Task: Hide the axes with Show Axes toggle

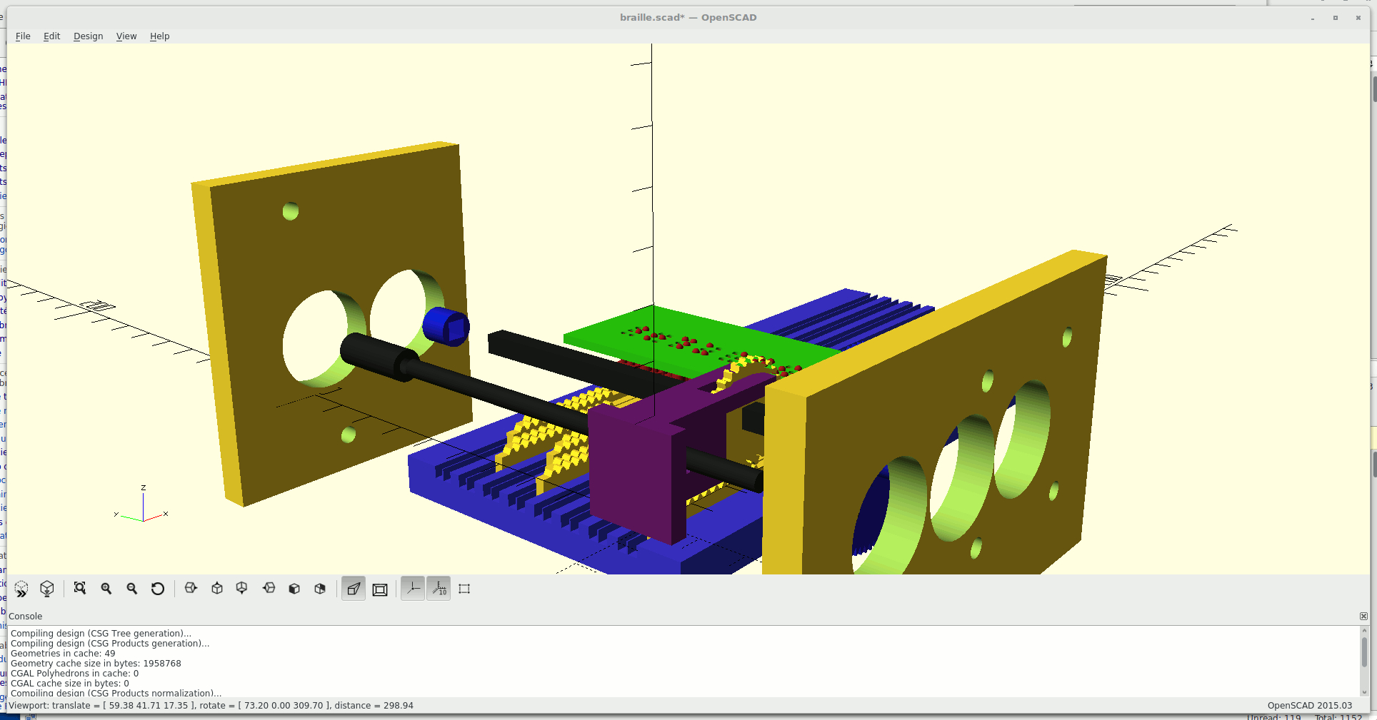Action: point(413,589)
